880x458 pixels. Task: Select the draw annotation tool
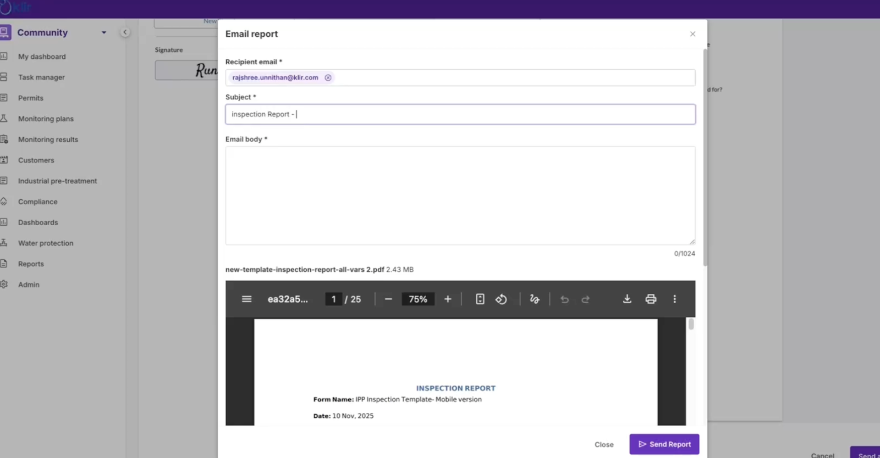pyautogui.click(x=534, y=299)
